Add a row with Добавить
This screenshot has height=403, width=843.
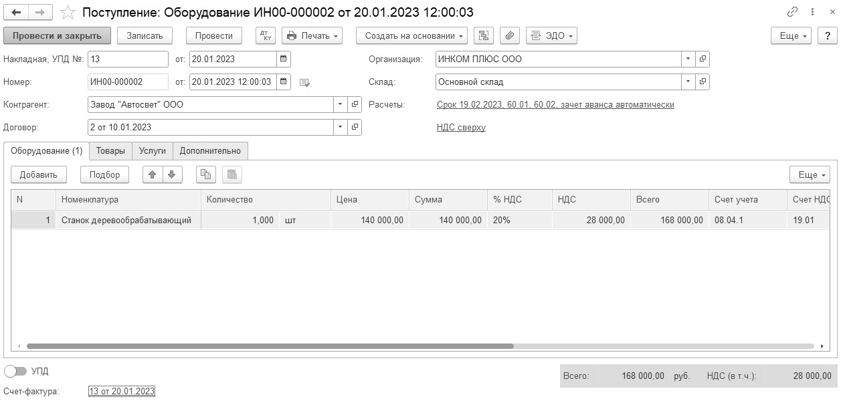coord(39,174)
